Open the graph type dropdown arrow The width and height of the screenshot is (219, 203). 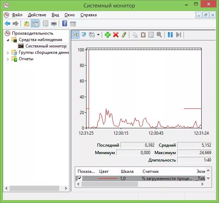click(98, 35)
